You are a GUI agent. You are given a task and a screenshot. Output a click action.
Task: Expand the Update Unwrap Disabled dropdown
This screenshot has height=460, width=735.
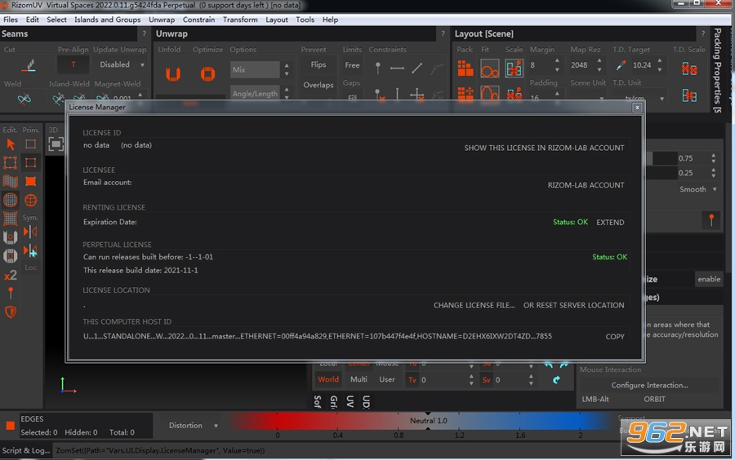pyautogui.click(x=122, y=64)
